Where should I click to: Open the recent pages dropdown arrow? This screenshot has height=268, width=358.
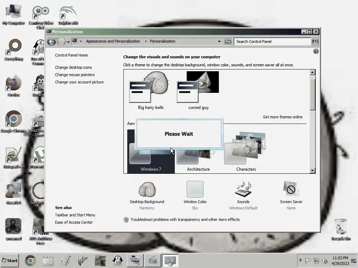coord(68,42)
